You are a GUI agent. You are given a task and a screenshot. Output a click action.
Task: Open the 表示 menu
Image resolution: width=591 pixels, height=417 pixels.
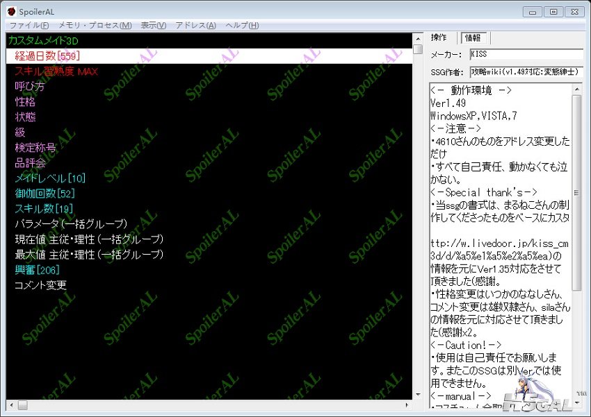pyautogui.click(x=153, y=26)
